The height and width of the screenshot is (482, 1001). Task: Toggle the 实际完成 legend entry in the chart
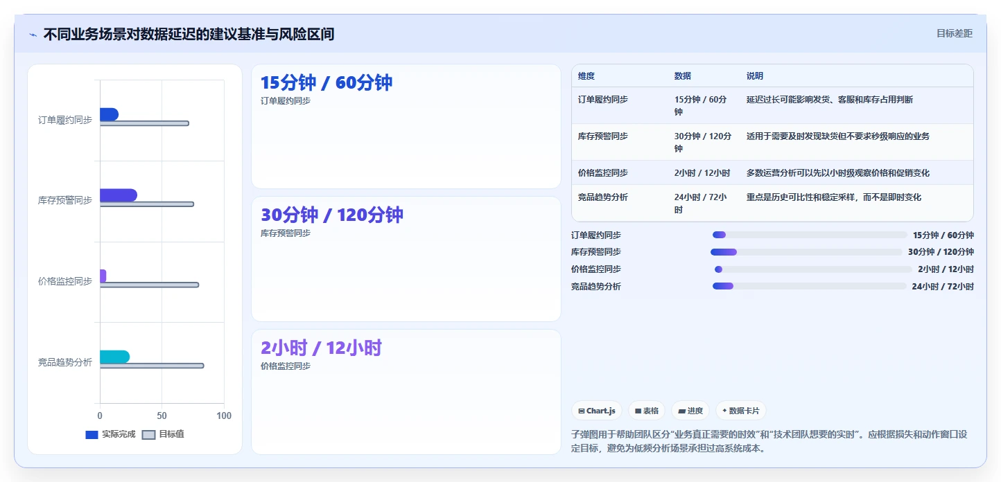point(110,434)
